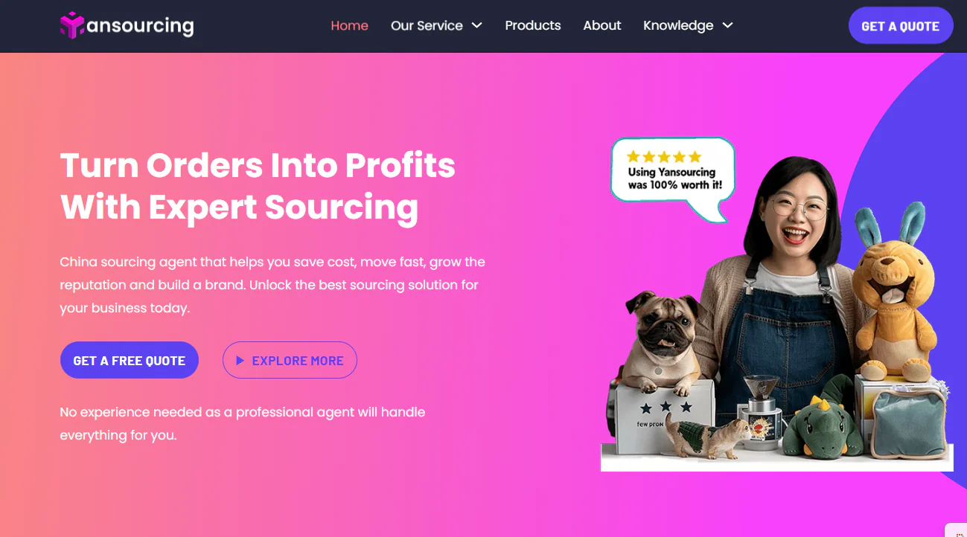Image resolution: width=967 pixels, height=537 pixels.
Task: Click the GET A FREE QUOTE button
Action: [130, 360]
